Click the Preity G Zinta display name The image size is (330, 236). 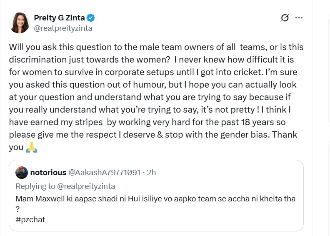[x=59, y=18]
